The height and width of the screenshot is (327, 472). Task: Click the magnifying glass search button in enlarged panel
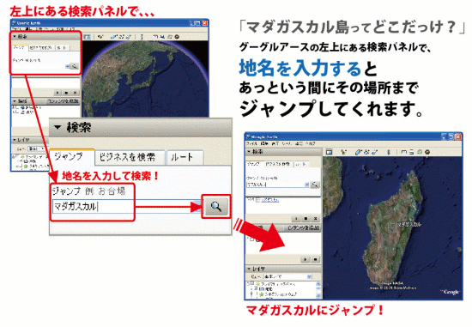click(x=216, y=207)
